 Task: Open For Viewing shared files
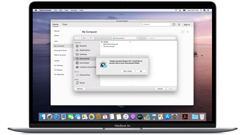pyautogui.click(x=59, y=65)
